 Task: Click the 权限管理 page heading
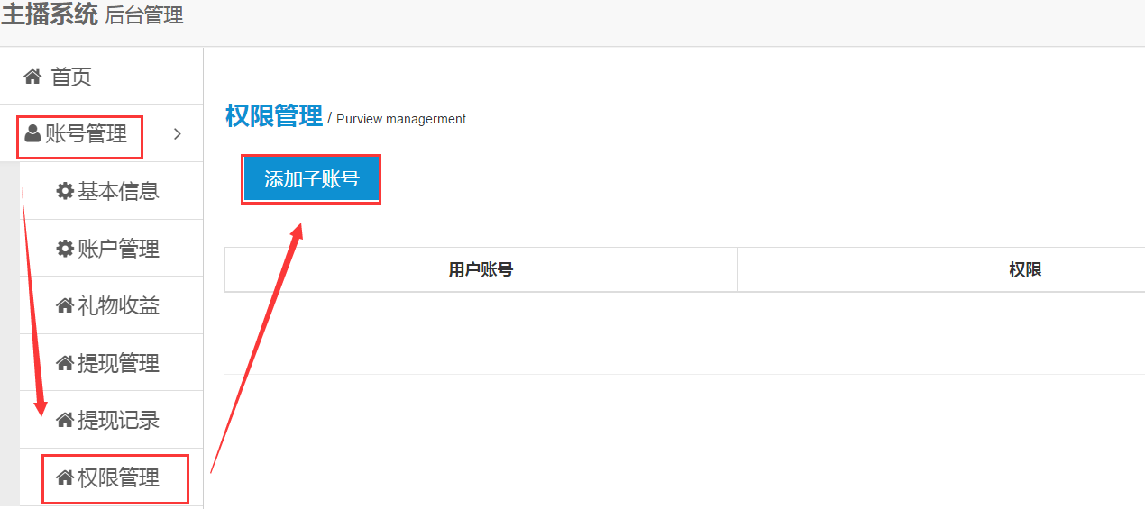click(274, 116)
